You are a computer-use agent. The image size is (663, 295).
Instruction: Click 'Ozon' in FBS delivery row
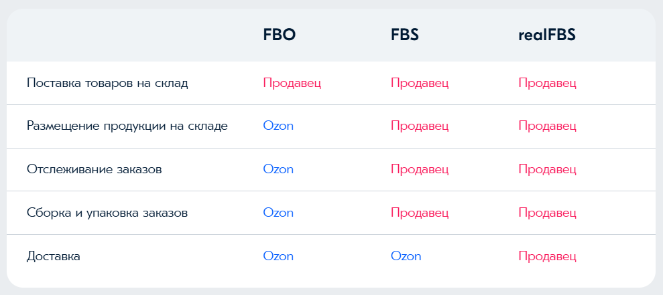[406, 256]
